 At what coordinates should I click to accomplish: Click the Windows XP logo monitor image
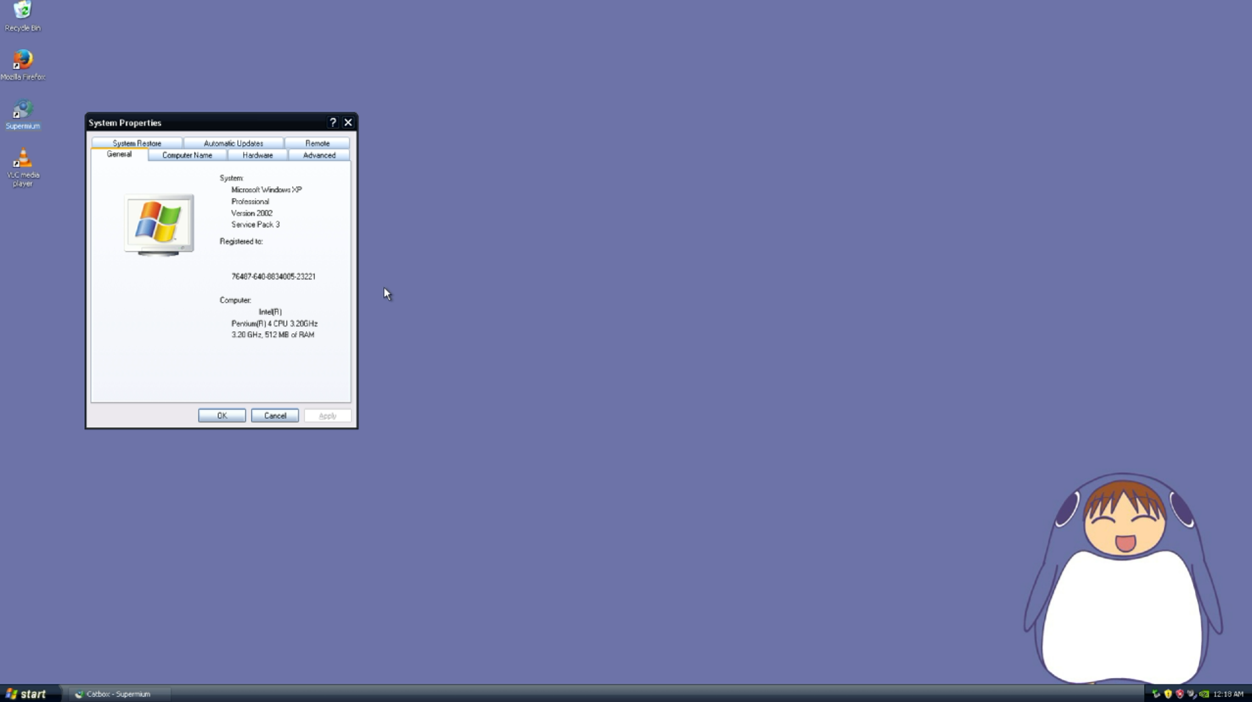point(159,225)
